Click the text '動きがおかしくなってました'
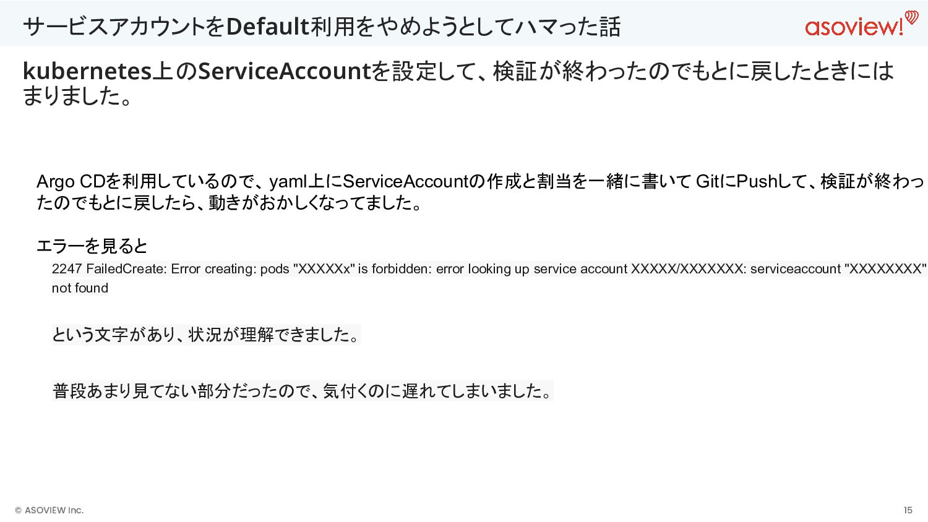 (x=310, y=203)
